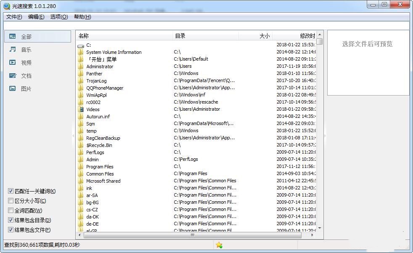Click the vertical scrollbar up arrow
413x253 pixels.
(320, 35)
